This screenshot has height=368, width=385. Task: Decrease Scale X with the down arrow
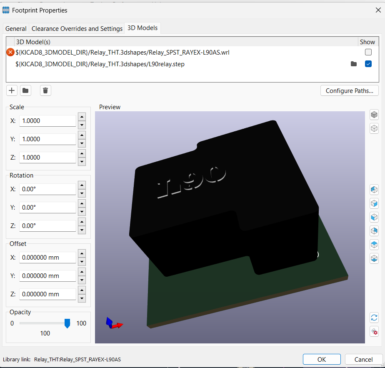82,125
